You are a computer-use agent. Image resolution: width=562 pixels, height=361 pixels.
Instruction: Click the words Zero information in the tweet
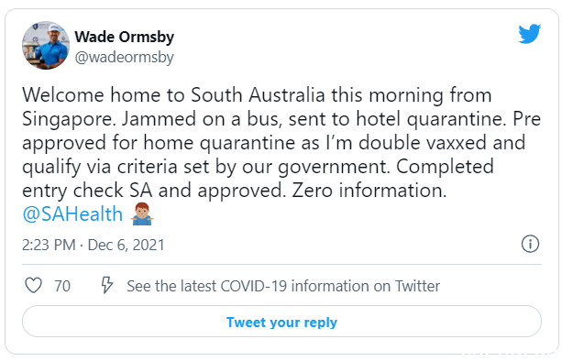[369, 191]
